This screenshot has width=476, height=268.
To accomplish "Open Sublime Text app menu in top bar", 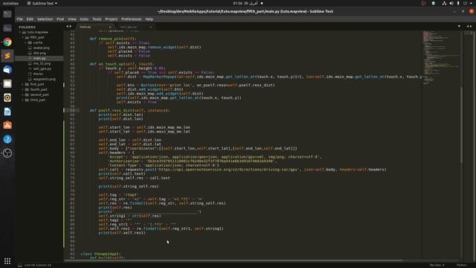I will 42,3.
